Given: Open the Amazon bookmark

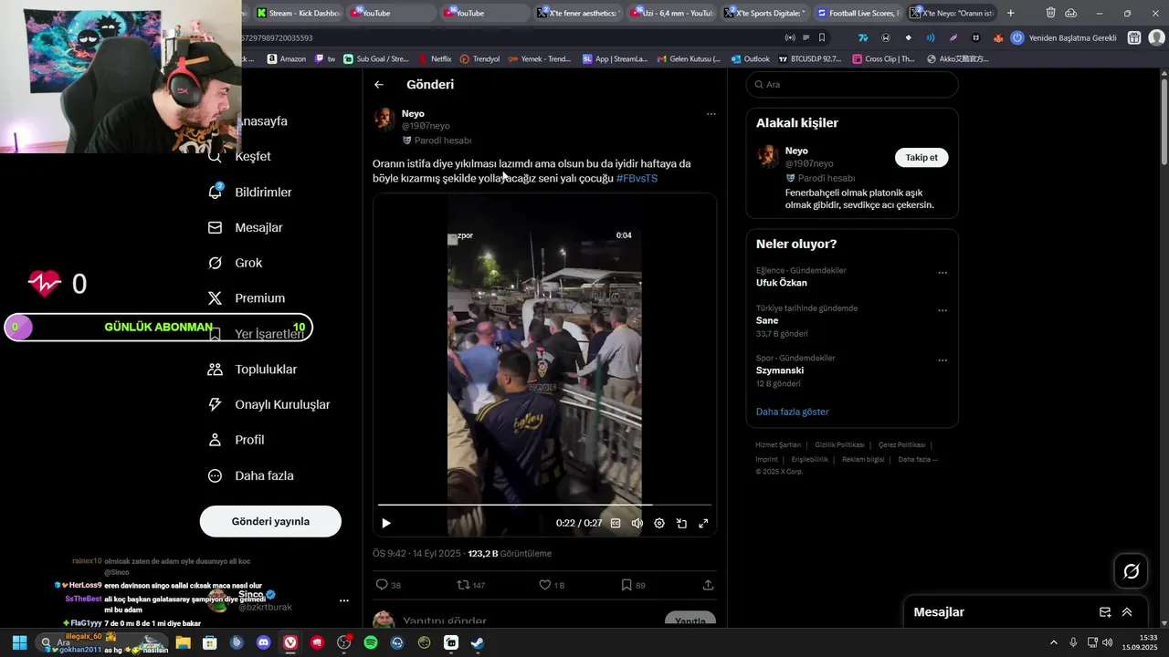Looking at the screenshot, I should coord(286,58).
